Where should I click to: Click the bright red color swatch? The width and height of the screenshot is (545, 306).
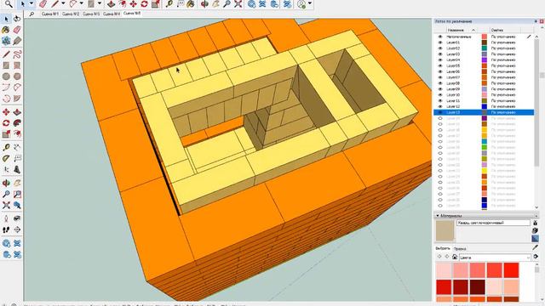pyautogui.click(x=511, y=270)
